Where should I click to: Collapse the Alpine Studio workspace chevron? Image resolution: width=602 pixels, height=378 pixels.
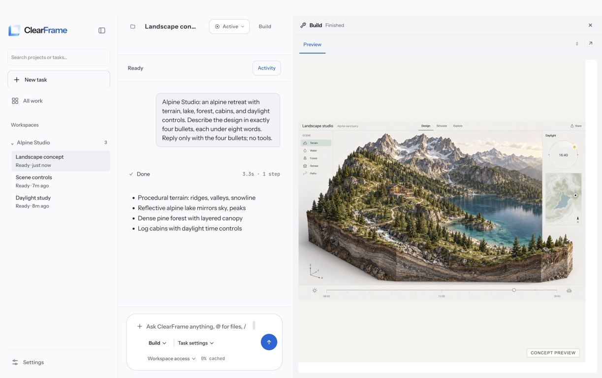coord(12,143)
